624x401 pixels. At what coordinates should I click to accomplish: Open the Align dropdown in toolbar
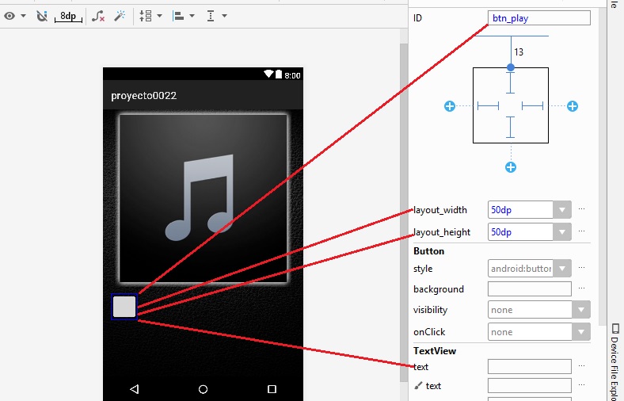click(x=184, y=16)
